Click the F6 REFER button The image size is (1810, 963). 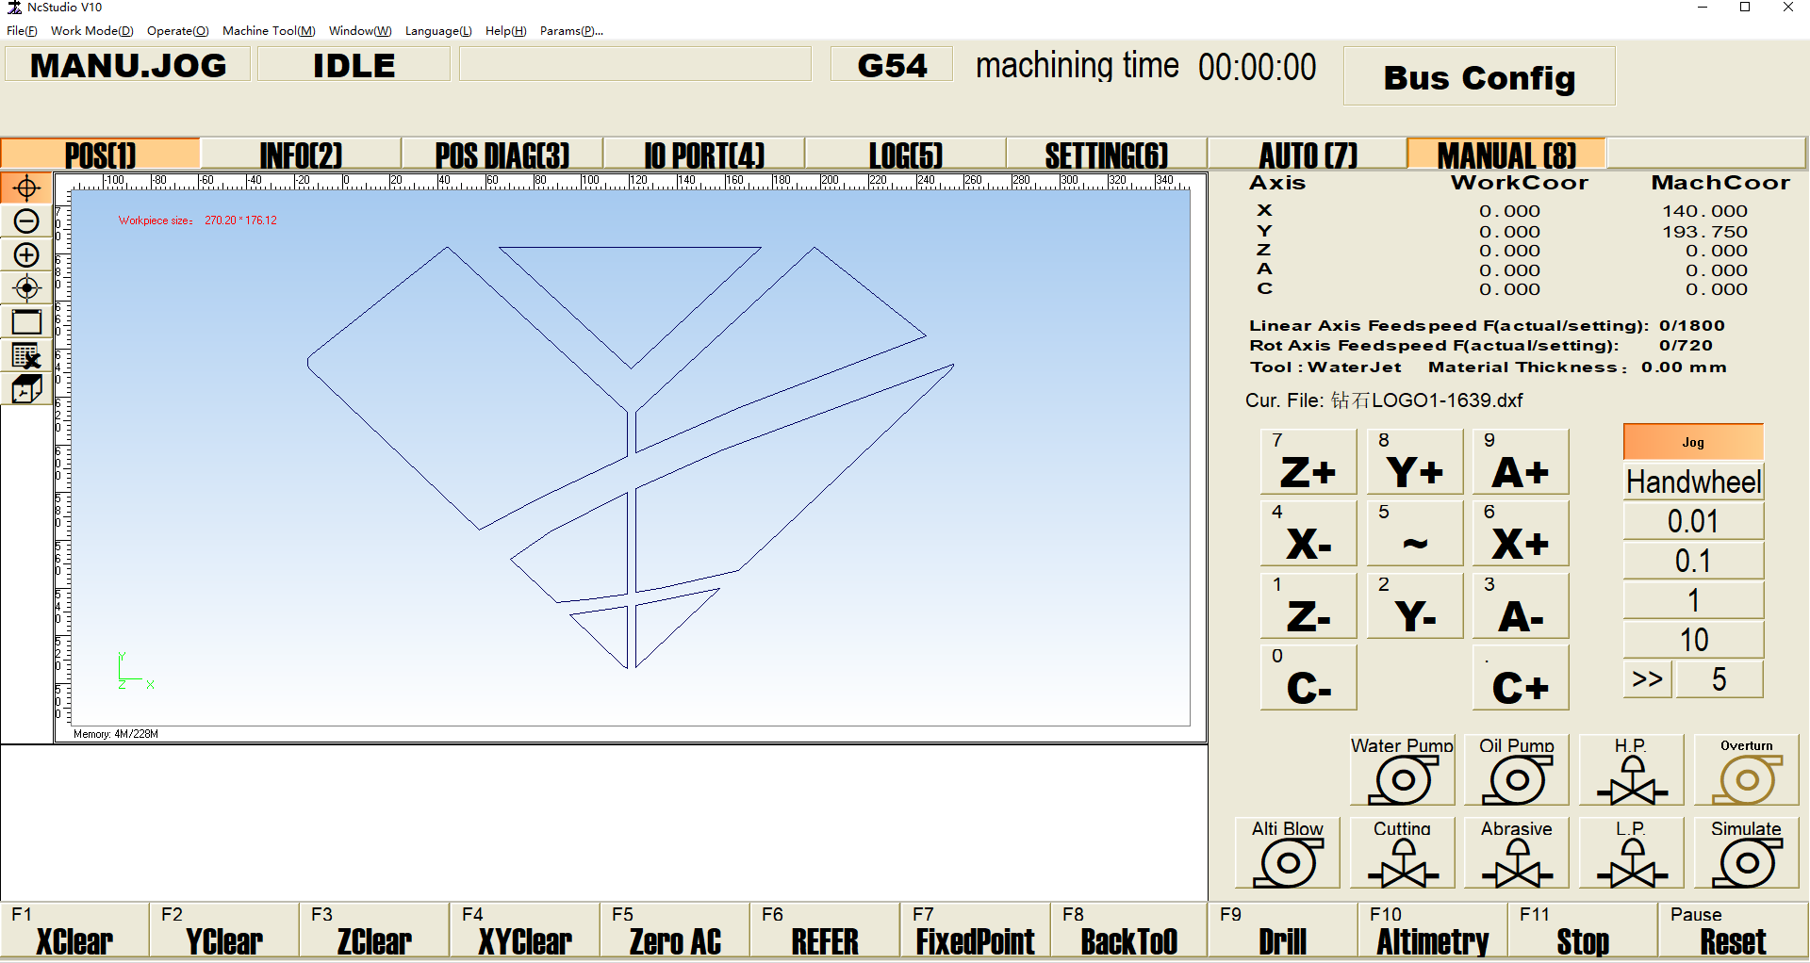(825, 931)
